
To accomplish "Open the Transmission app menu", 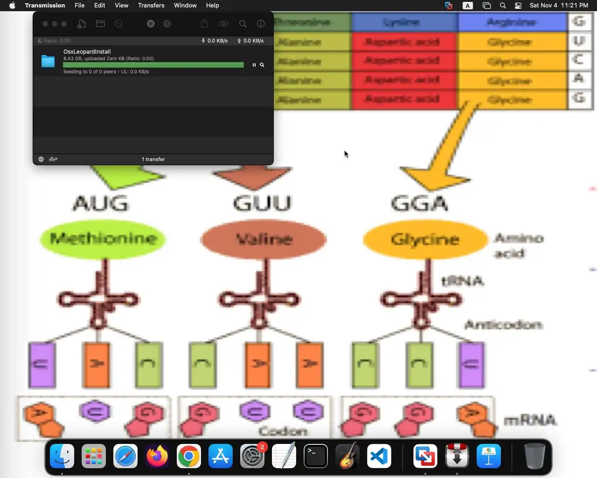I will pyautogui.click(x=45, y=5).
